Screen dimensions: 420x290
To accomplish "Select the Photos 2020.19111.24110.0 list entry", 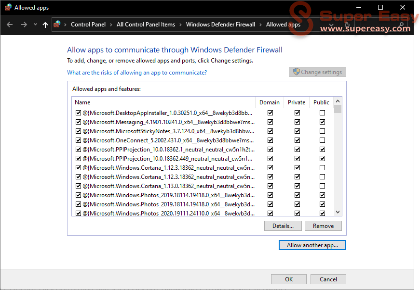I will coord(168,213).
